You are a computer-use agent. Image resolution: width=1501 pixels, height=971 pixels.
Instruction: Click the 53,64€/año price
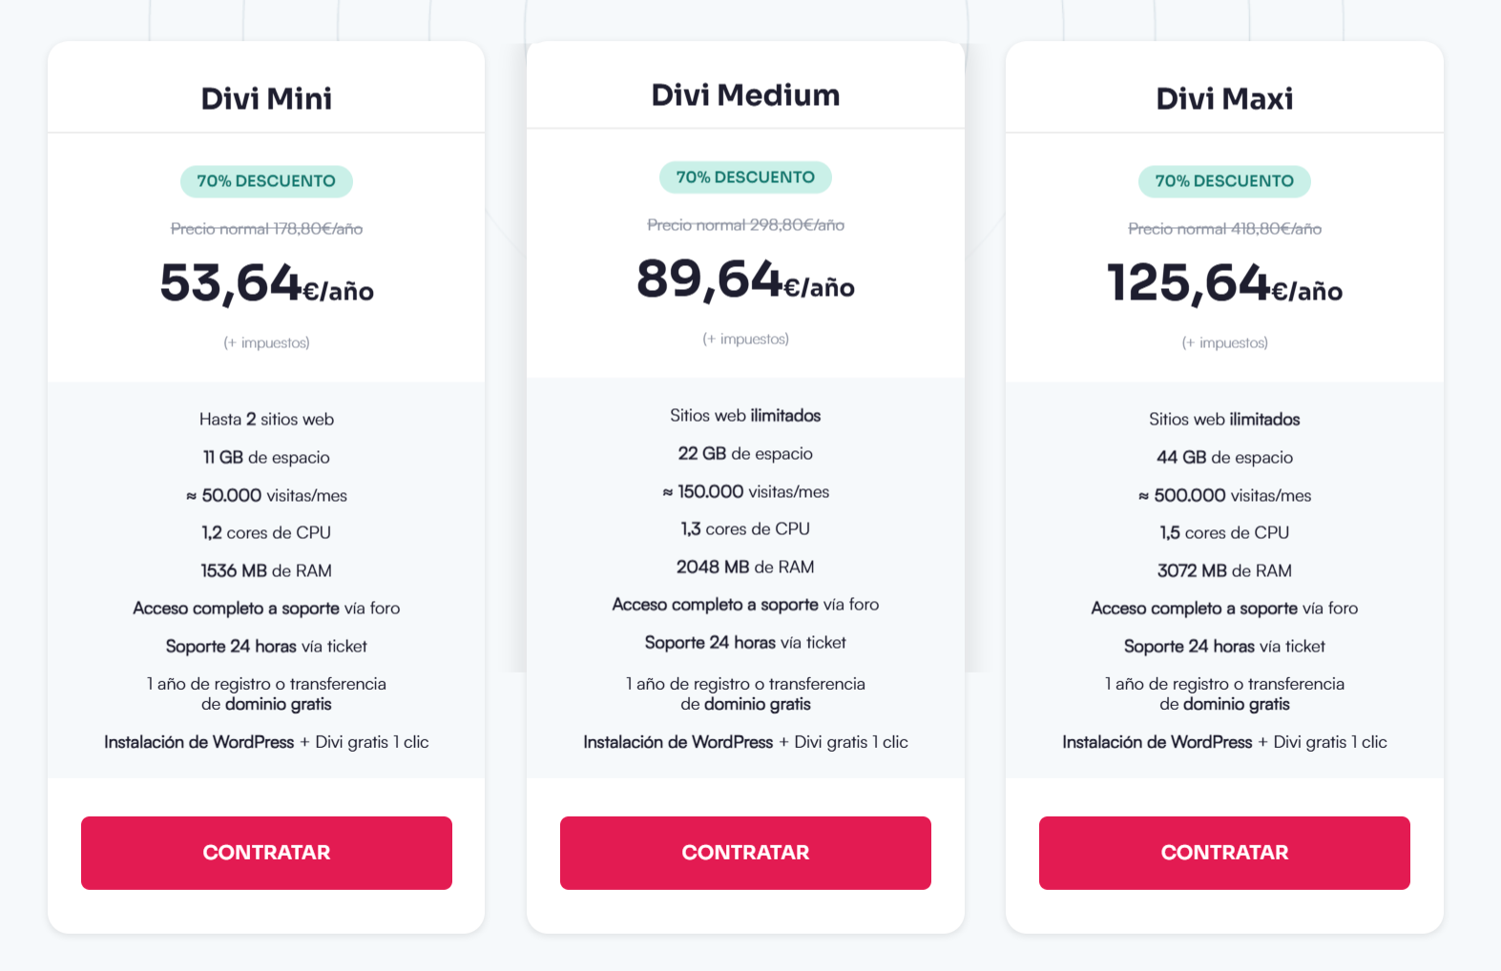click(266, 284)
